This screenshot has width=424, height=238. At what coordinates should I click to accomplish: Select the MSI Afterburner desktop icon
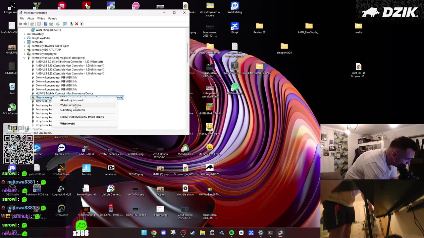pyautogui.click(x=12, y=109)
